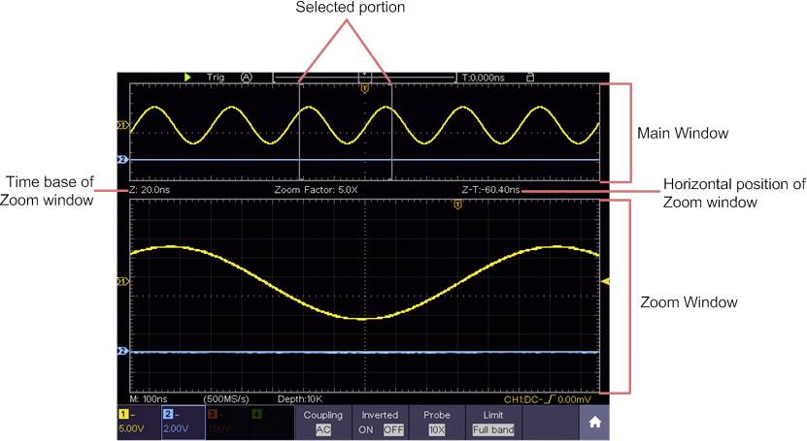807x441 pixels.
Task: Click the yellow trigger level arrow at right edge
Action: (x=605, y=281)
